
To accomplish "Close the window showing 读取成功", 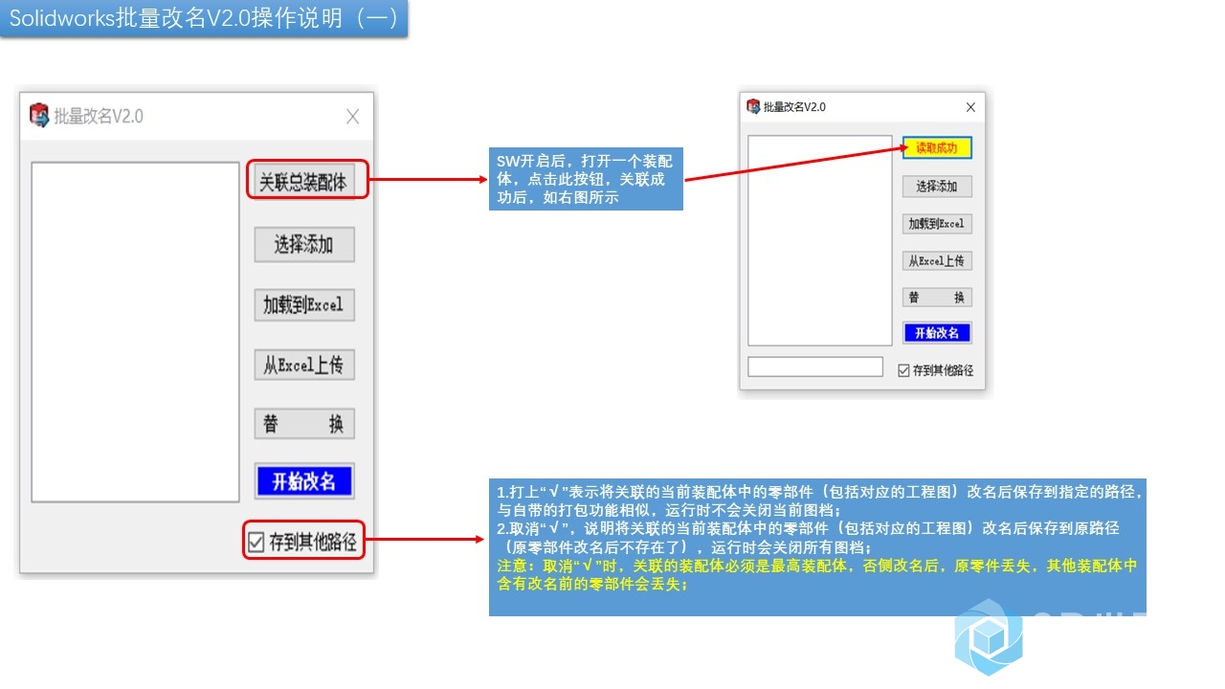I will coord(970,107).
